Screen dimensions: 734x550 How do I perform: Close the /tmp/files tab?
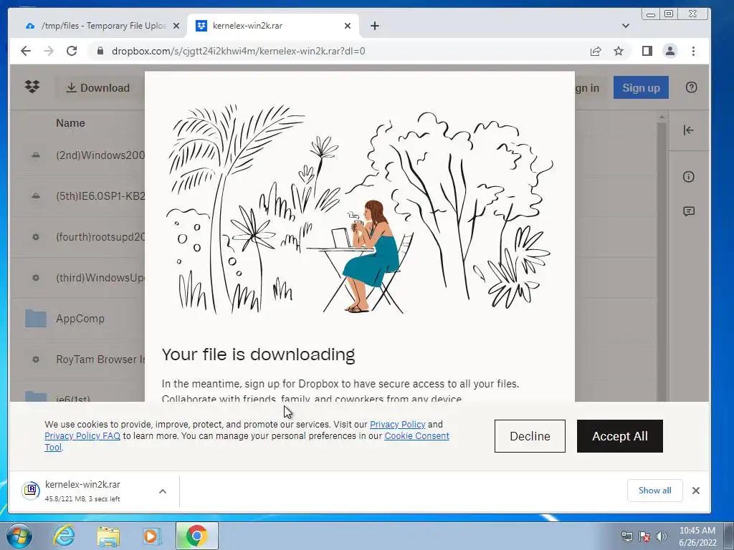point(176,26)
